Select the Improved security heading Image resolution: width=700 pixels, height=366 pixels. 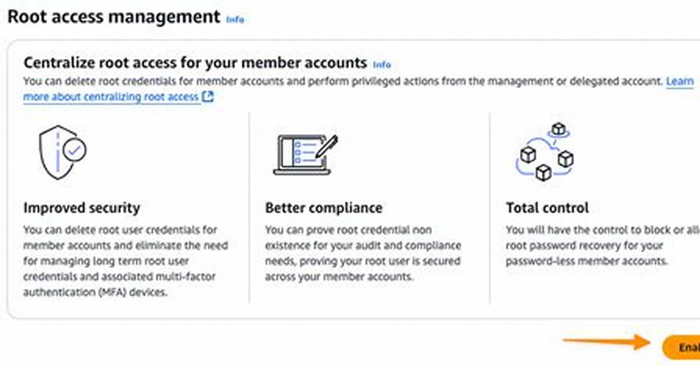[x=82, y=208]
